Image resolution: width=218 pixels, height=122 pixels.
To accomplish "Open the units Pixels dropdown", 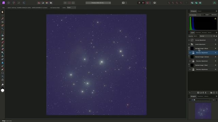I will coord(71,7).
